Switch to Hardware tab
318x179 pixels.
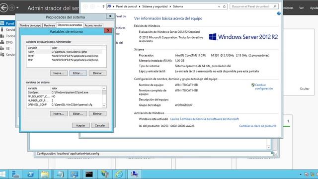49,25
